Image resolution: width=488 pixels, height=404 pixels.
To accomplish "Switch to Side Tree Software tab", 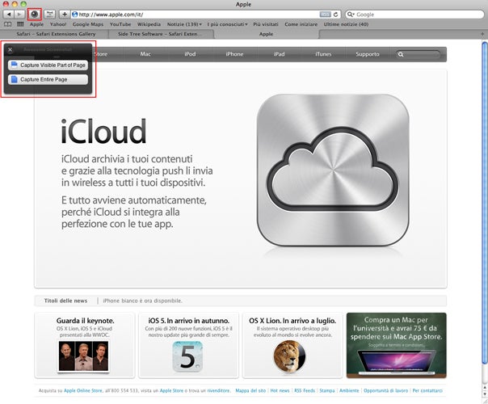I will click(x=162, y=34).
